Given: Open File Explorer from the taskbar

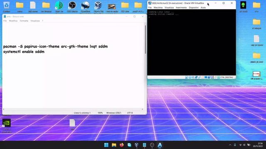Looking at the screenshot, I should pos(114,145).
